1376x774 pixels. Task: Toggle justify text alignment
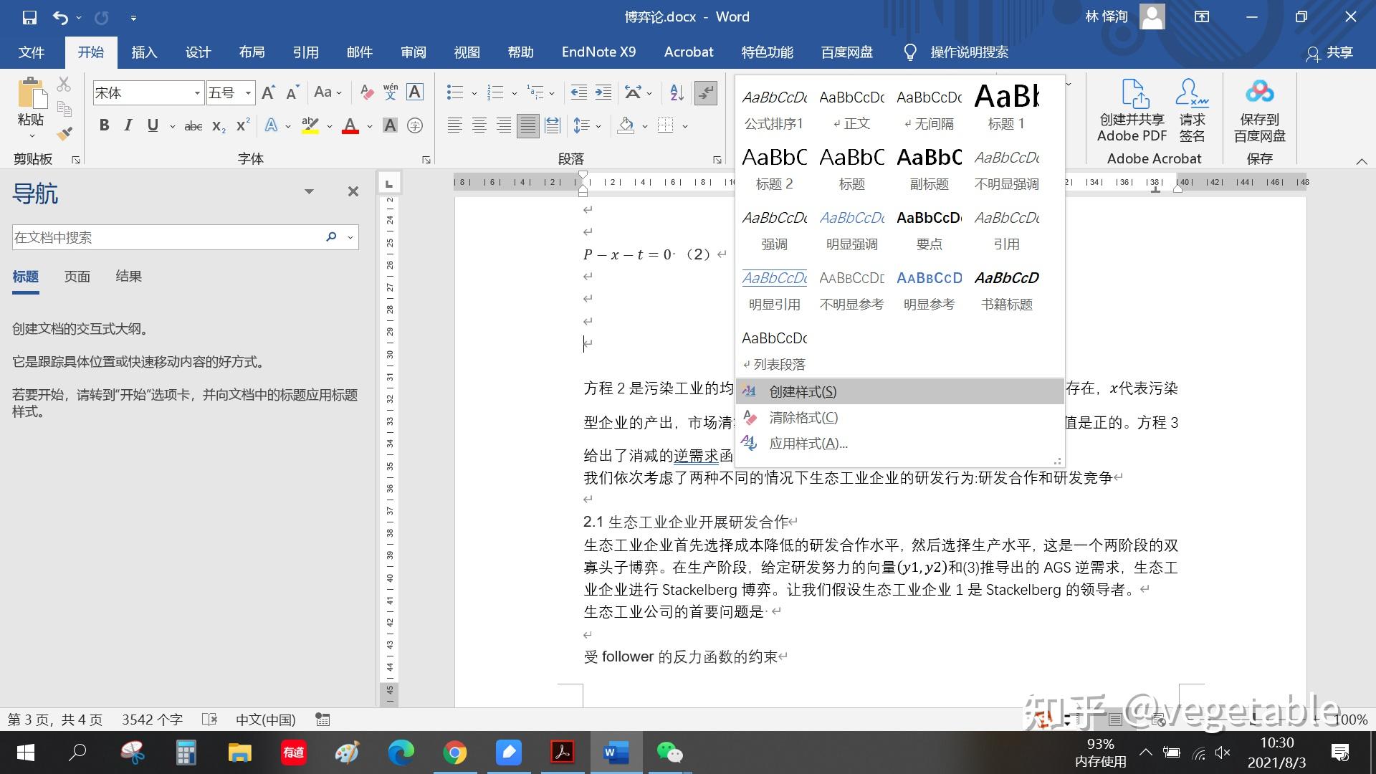pyautogui.click(x=527, y=126)
